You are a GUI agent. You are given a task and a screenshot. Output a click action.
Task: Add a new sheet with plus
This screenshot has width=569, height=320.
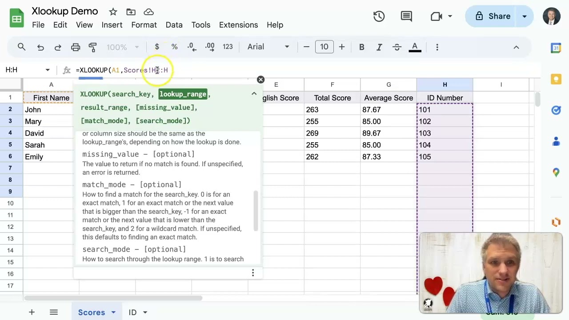point(32,312)
